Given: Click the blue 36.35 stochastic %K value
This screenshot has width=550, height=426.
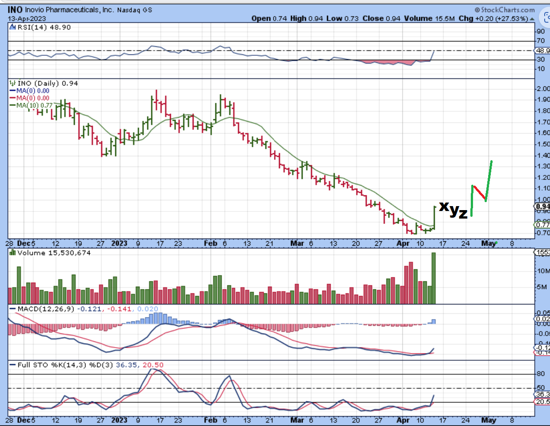Looking at the screenshot, I should pyautogui.click(x=127, y=365).
